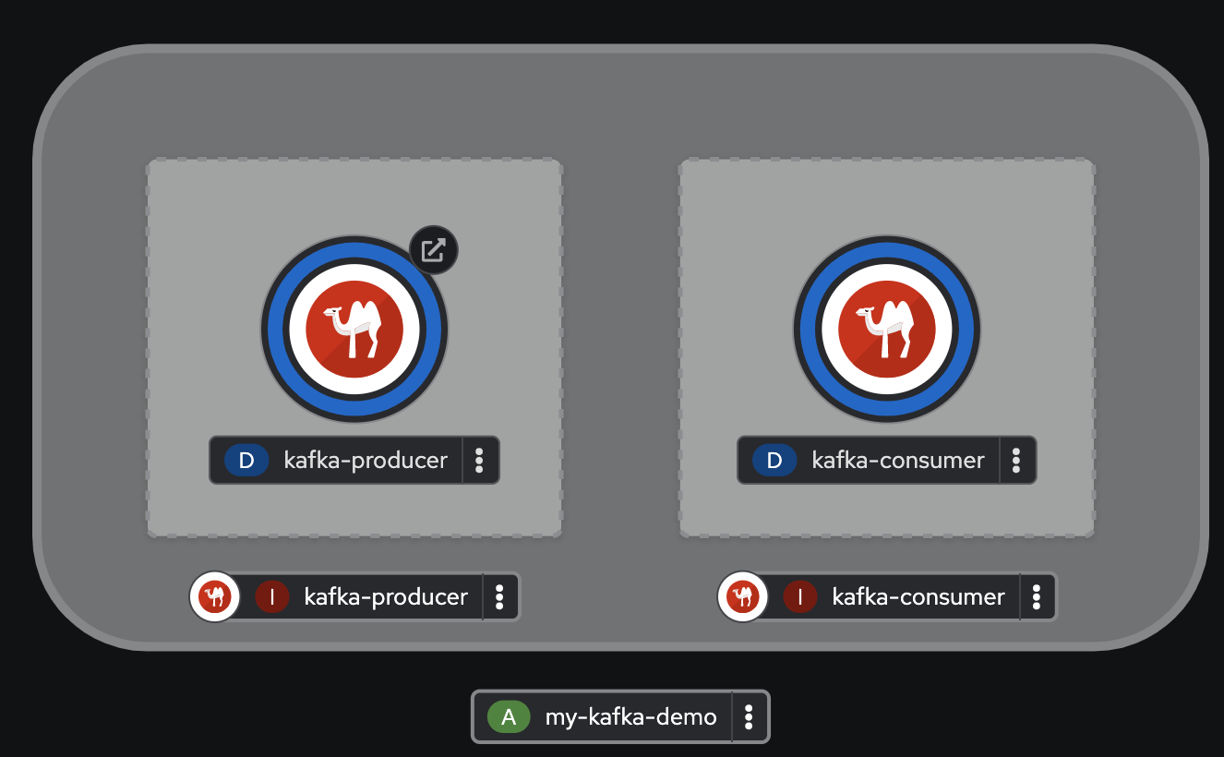Open the external URL for kafka-producer
The image size is (1224, 757).
click(434, 250)
